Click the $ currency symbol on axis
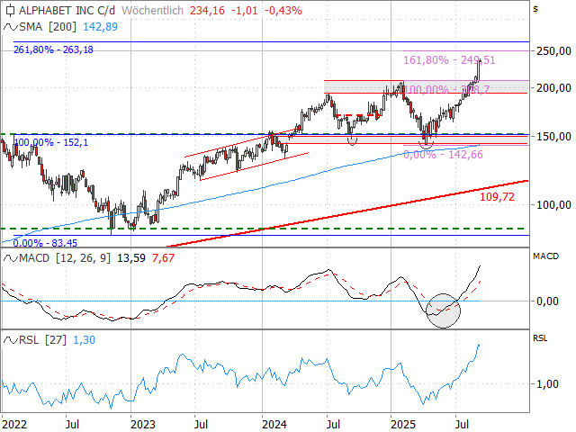 (x=536, y=9)
